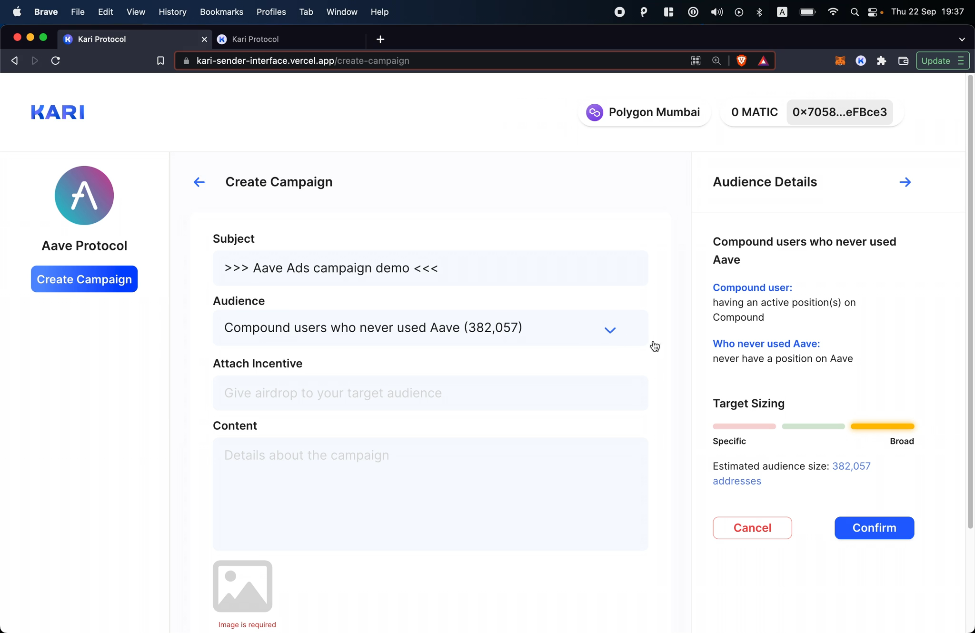Click the battery status icon
Viewport: 975px width, 633px height.
[807, 12]
